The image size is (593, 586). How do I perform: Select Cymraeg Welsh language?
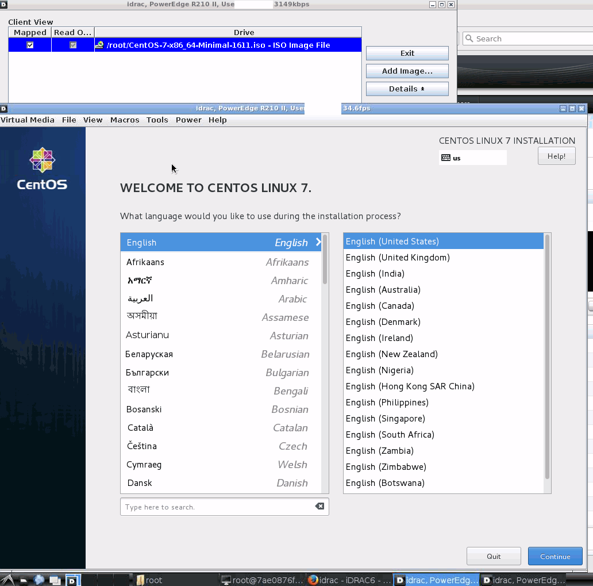click(221, 465)
